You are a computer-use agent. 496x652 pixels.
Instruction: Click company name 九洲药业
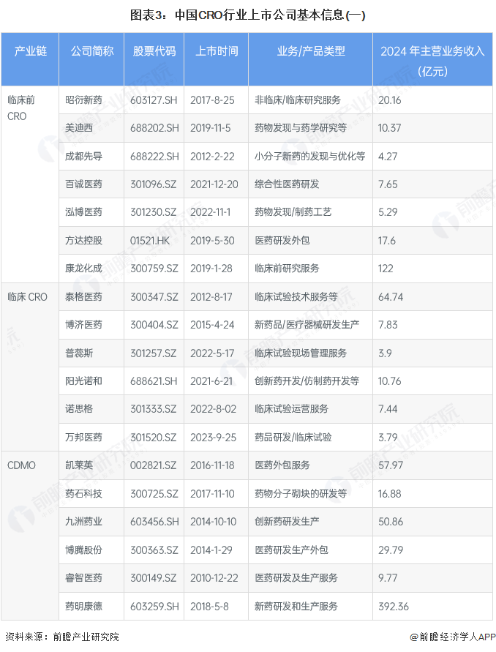(83, 522)
